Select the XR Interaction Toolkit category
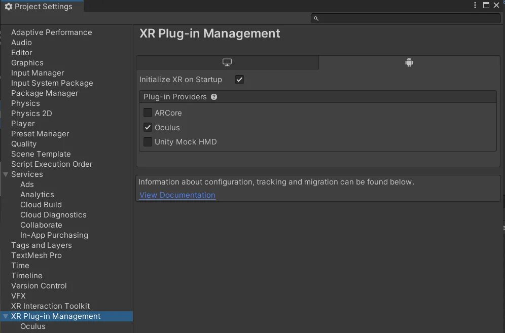This screenshot has height=333, width=505. [x=50, y=306]
